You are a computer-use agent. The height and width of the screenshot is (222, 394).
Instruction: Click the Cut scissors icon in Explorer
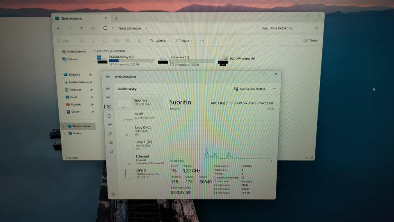click(x=82, y=41)
